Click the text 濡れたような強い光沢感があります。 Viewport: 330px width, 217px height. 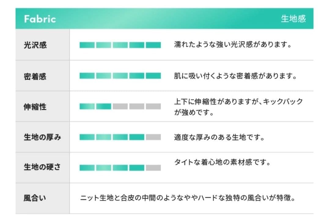click(232, 45)
